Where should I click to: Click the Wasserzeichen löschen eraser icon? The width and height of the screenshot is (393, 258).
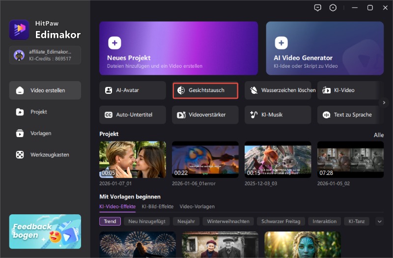pos(253,90)
